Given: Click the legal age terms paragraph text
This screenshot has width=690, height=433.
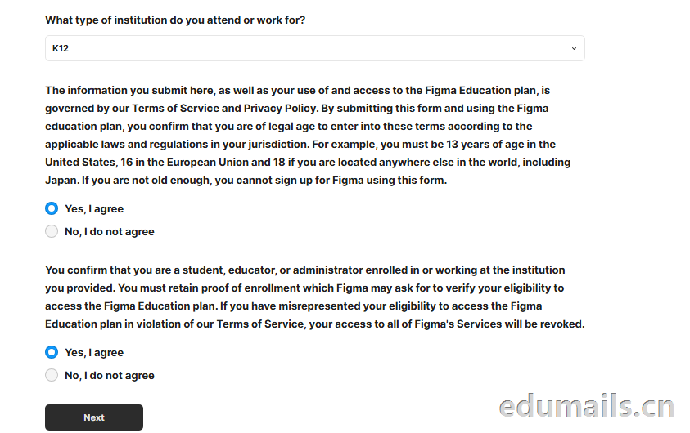Looking at the screenshot, I should (308, 136).
